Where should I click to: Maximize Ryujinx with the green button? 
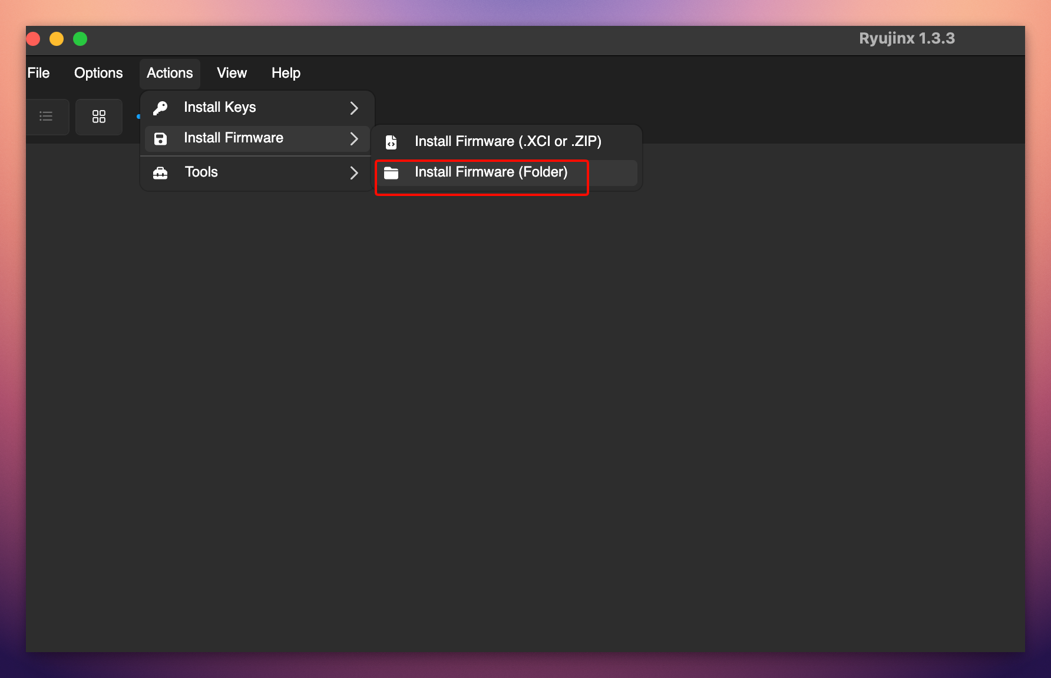[80, 39]
